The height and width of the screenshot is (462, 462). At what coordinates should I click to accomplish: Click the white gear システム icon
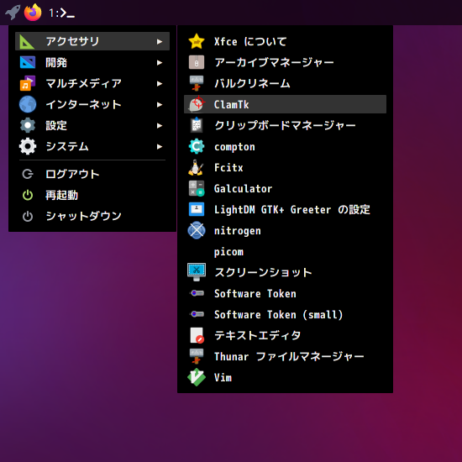tap(28, 146)
